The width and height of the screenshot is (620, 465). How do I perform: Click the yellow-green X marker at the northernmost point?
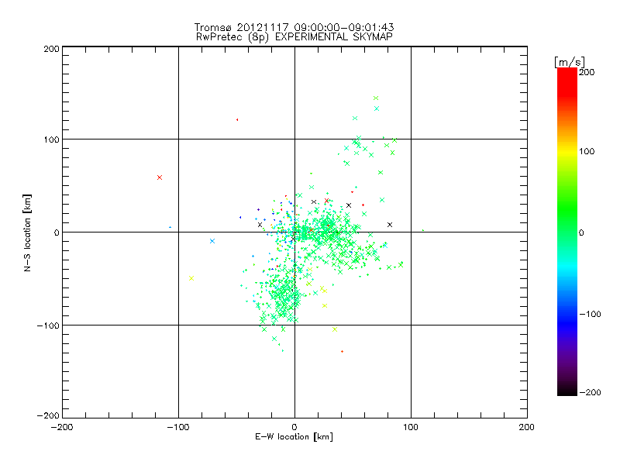click(376, 98)
